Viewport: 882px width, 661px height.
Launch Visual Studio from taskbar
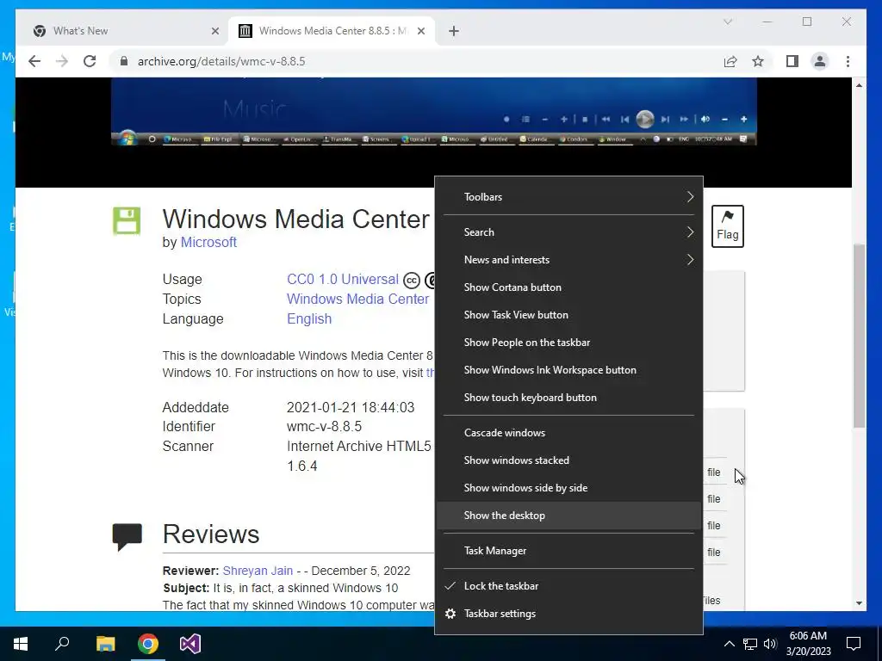coord(190,644)
